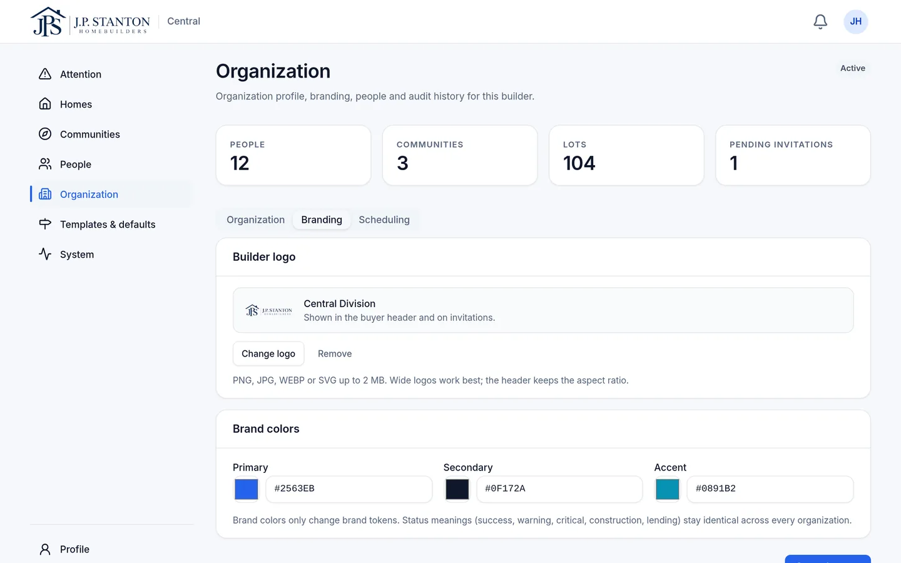Remove the builder logo
Image resolution: width=901 pixels, height=563 pixels.
click(335, 353)
